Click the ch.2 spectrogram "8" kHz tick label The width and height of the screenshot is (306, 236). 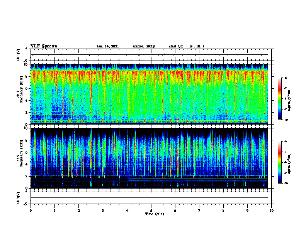(x=27, y=140)
